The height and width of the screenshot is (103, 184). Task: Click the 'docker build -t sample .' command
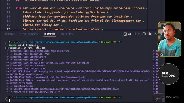[x=24, y=45]
